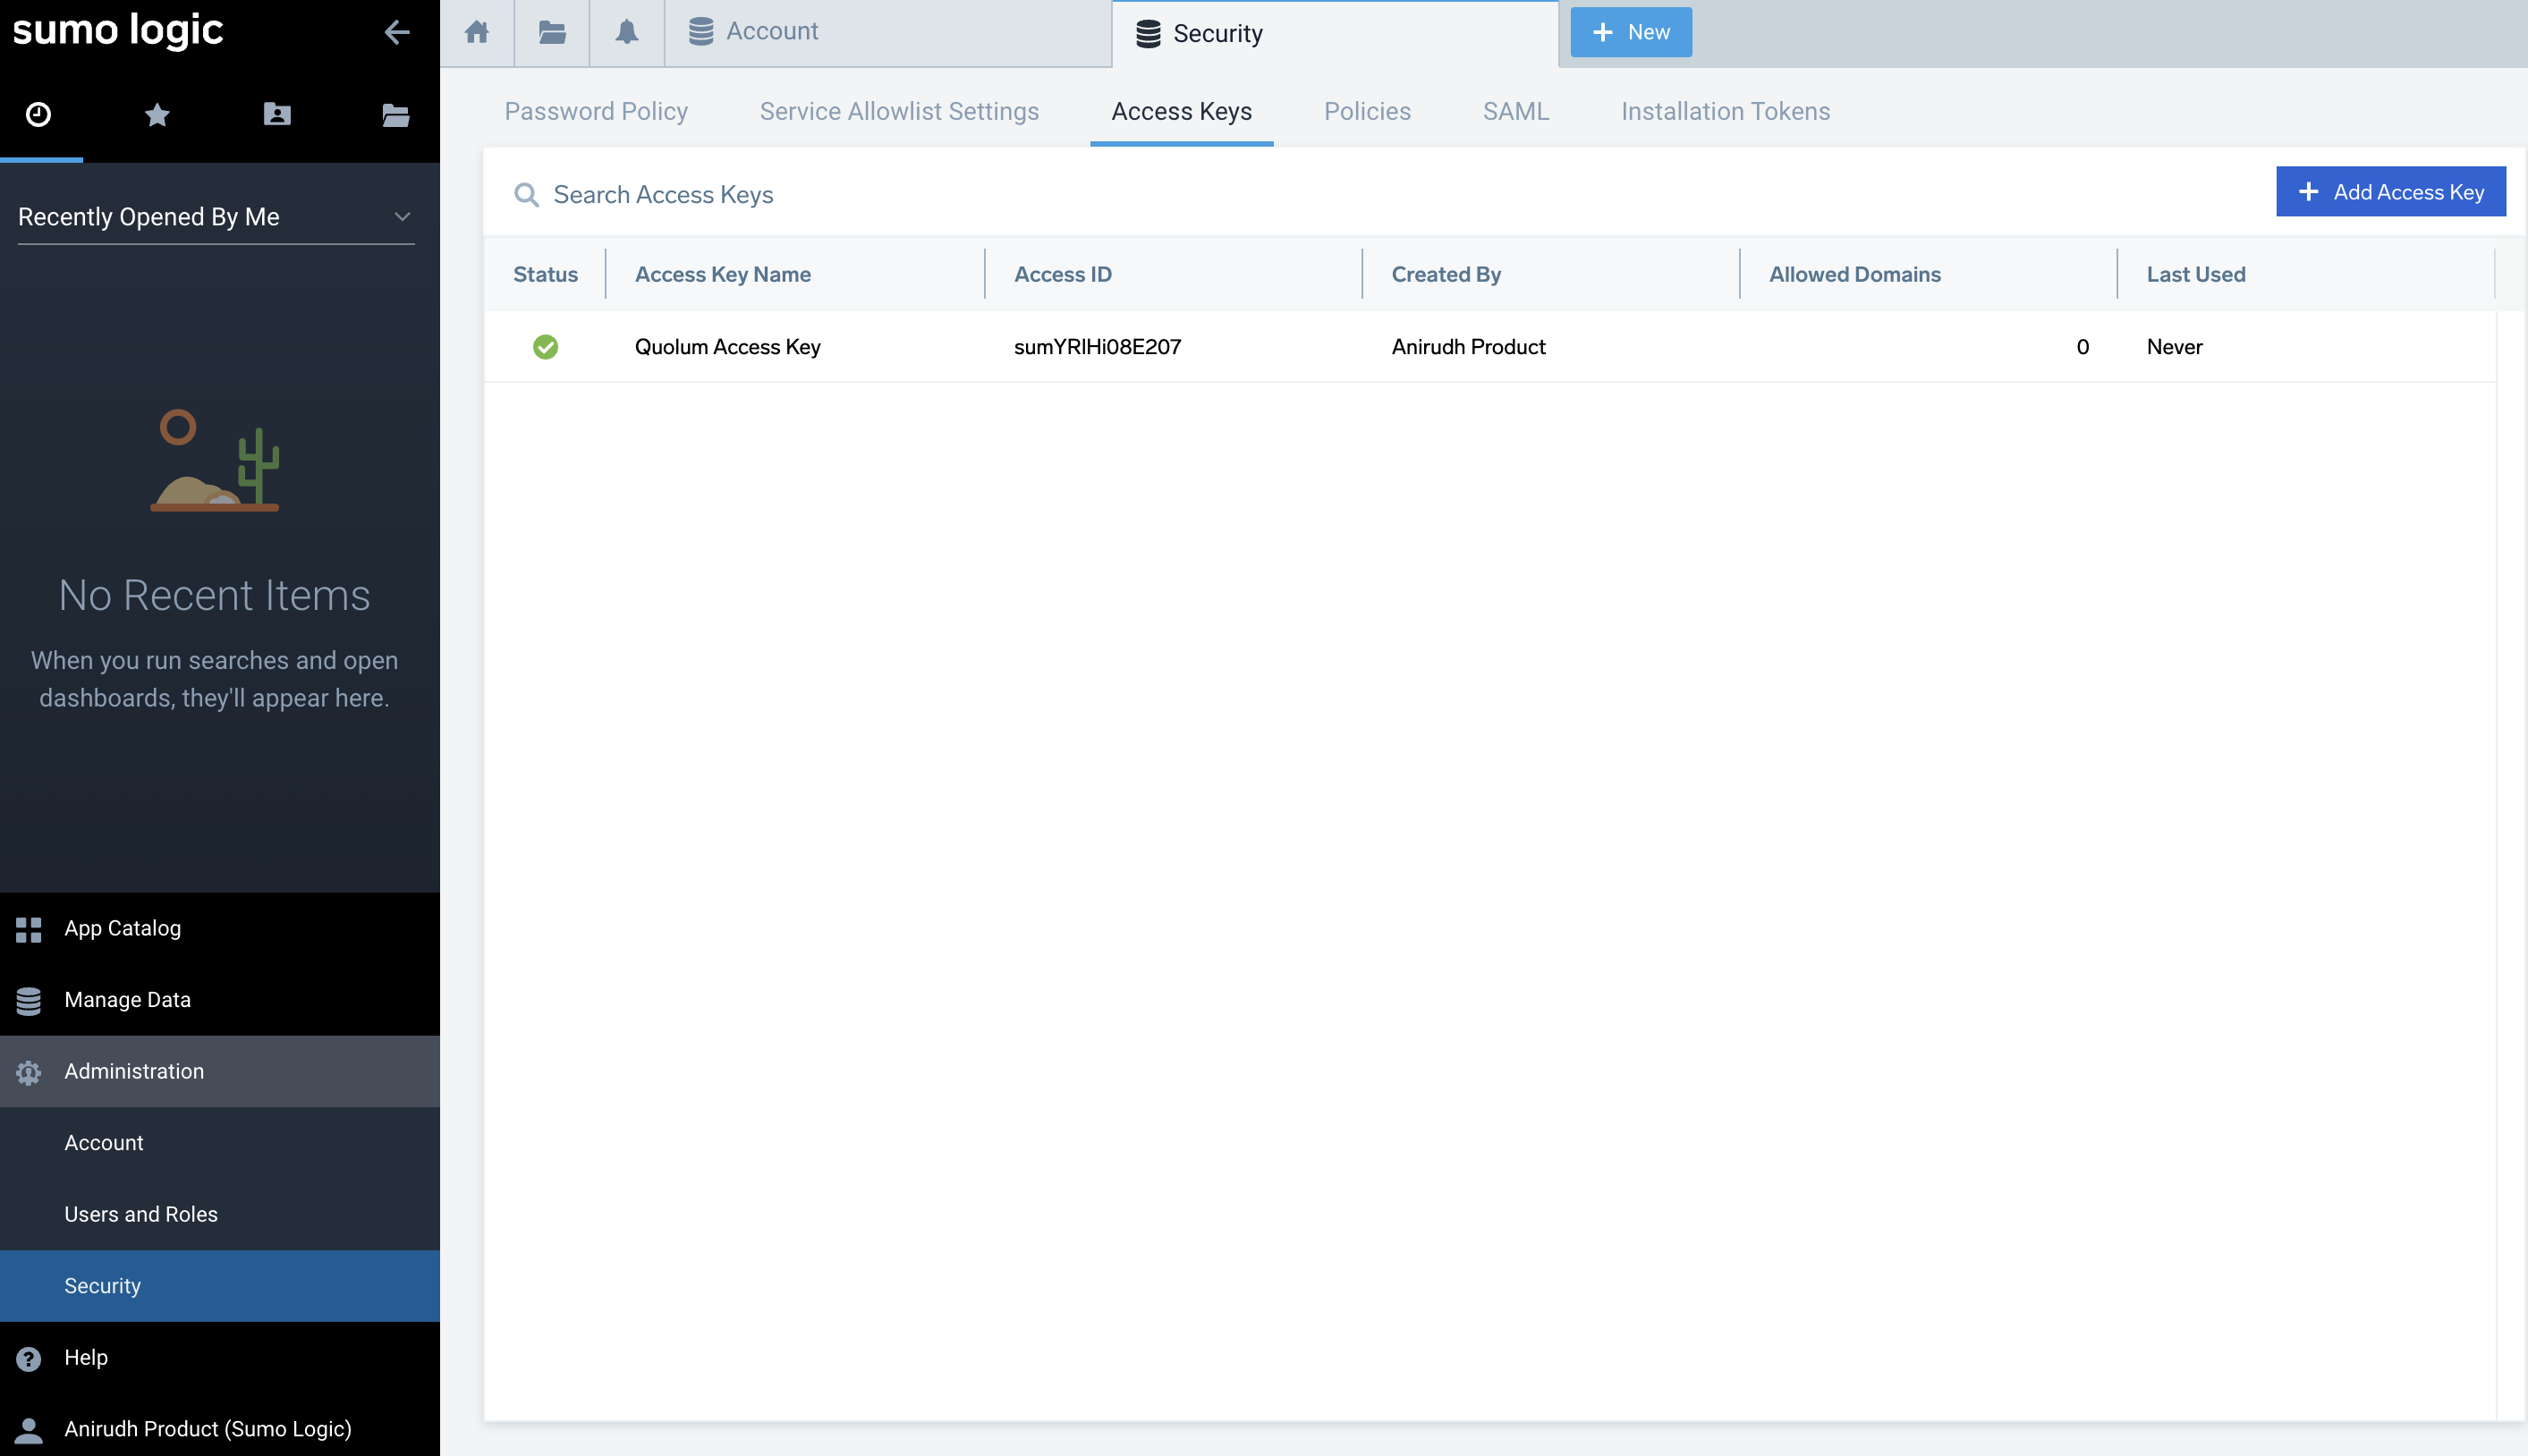The width and height of the screenshot is (2528, 1456).
Task: Collapse sidebar with the back arrow
Action: pos(397,32)
